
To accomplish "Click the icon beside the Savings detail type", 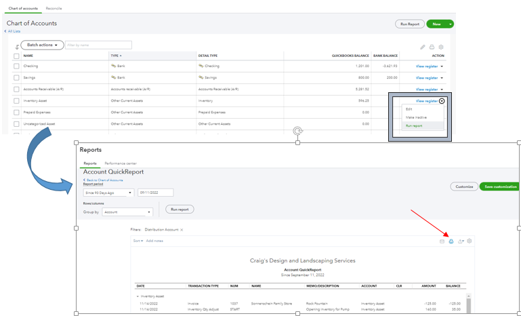I will [x=201, y=77].
